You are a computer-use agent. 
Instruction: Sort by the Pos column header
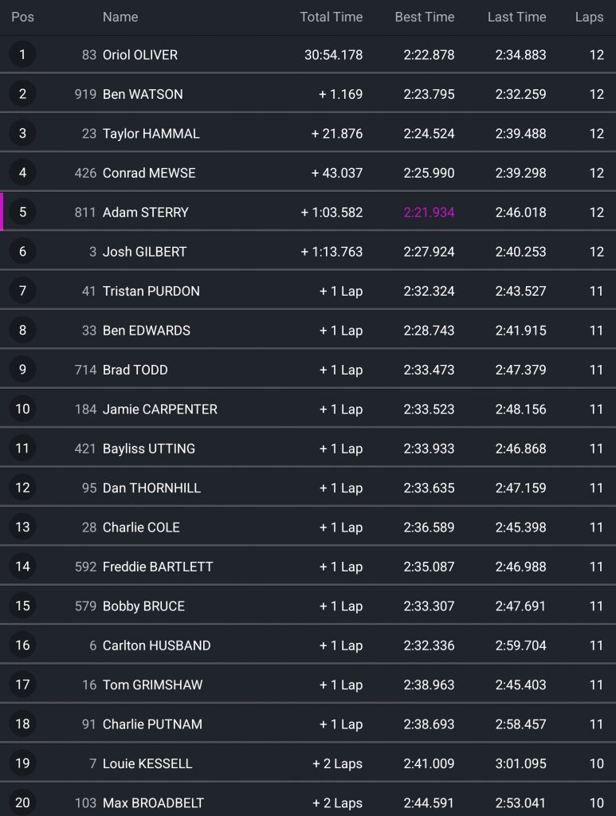tap(22, 17)
